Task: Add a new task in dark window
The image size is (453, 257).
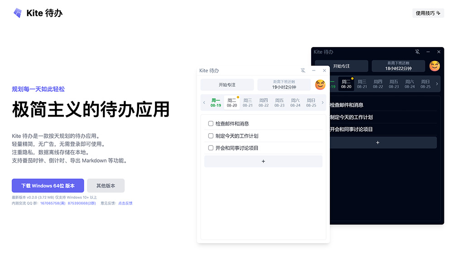Action: coord(383,143)
